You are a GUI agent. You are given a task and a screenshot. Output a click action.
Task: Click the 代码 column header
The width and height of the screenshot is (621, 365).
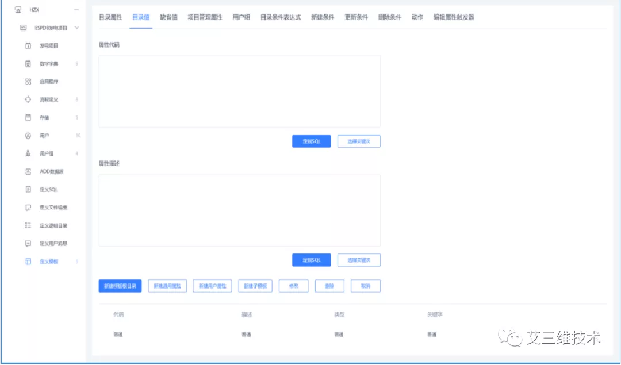(118, 314)
